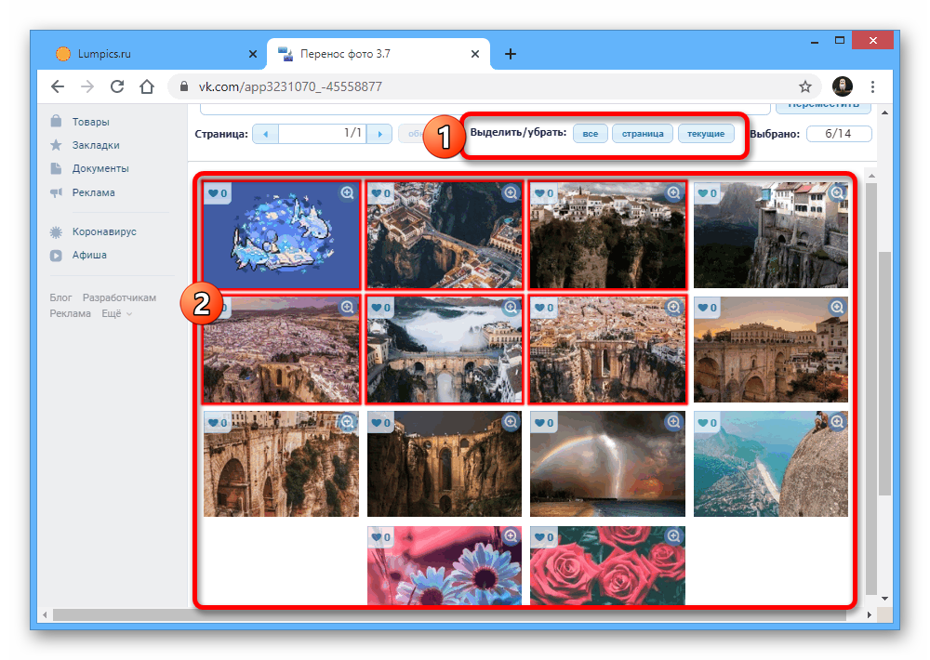Click the browser home icon
Viewport: 930px width, 660px height.
(x=146, y=86)
